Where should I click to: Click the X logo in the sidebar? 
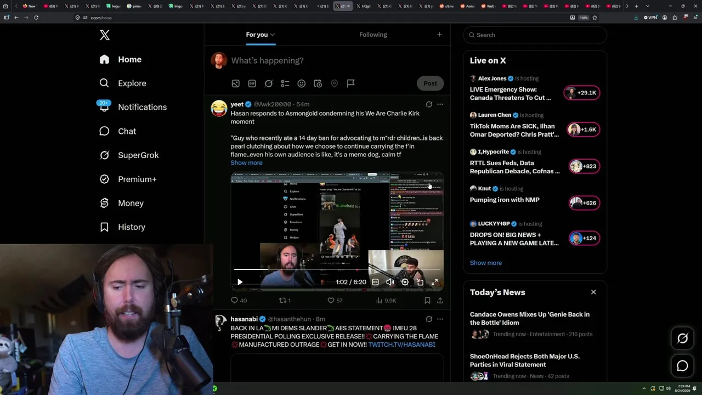(x=105, y=35)
